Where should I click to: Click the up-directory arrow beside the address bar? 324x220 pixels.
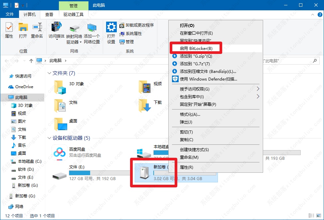click(x=31, y=61)
